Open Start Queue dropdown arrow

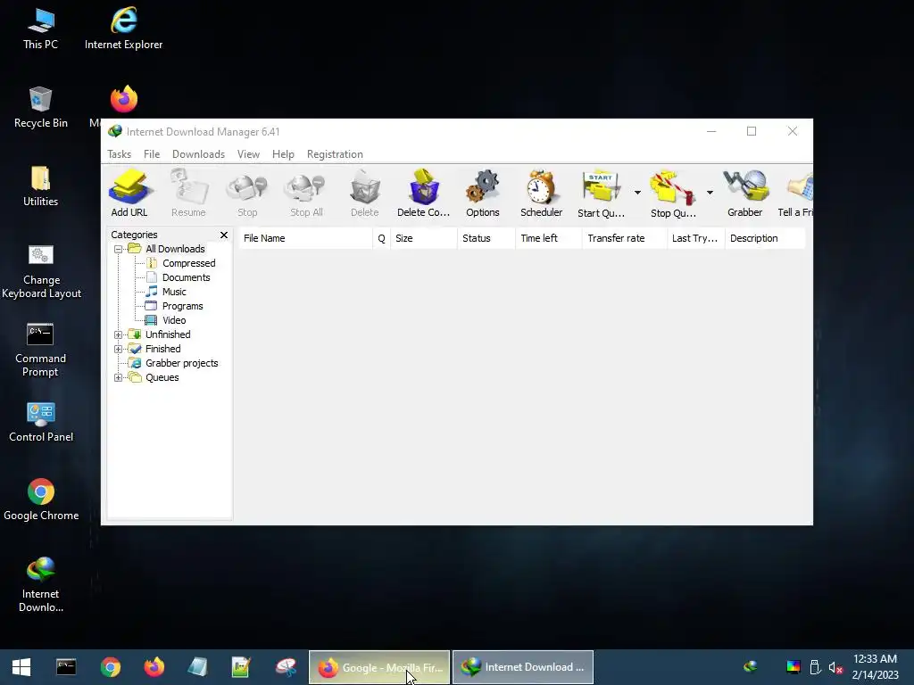[x=637, y=193]
